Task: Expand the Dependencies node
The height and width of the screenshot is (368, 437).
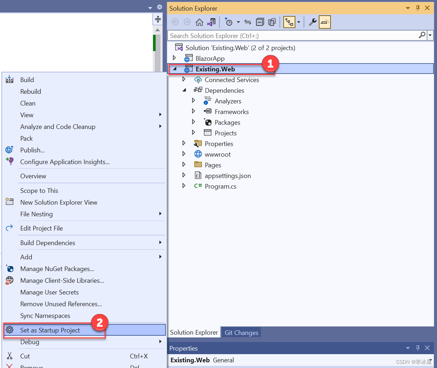Action: coord(184,90)
